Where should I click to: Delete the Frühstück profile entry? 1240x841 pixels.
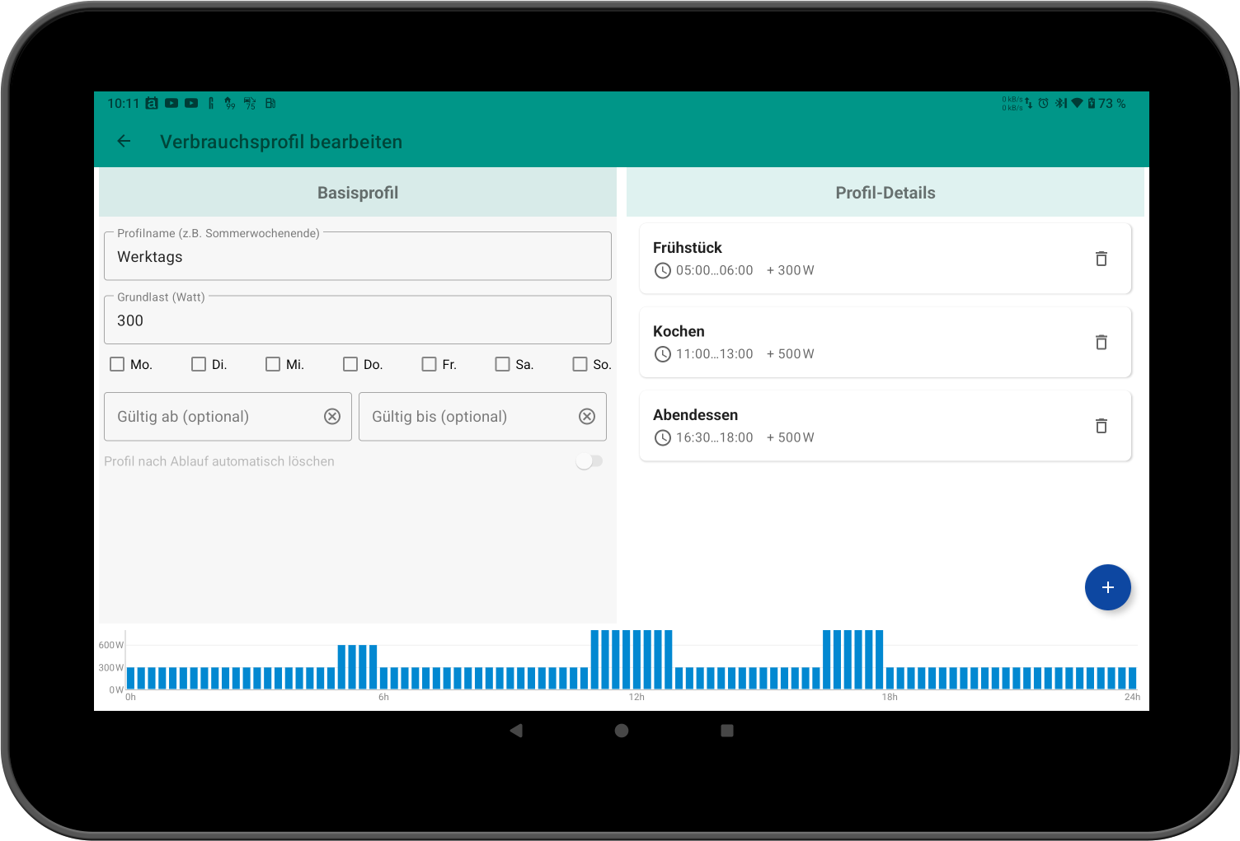[x=1101, y=259]
